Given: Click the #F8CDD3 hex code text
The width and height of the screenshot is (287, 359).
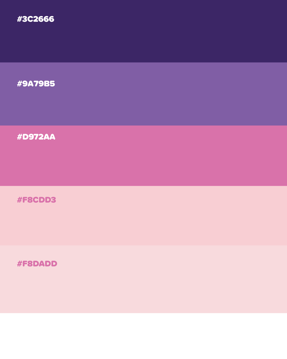Looking at the screenshot, I should pyautogui.click(x=36, y=200).
